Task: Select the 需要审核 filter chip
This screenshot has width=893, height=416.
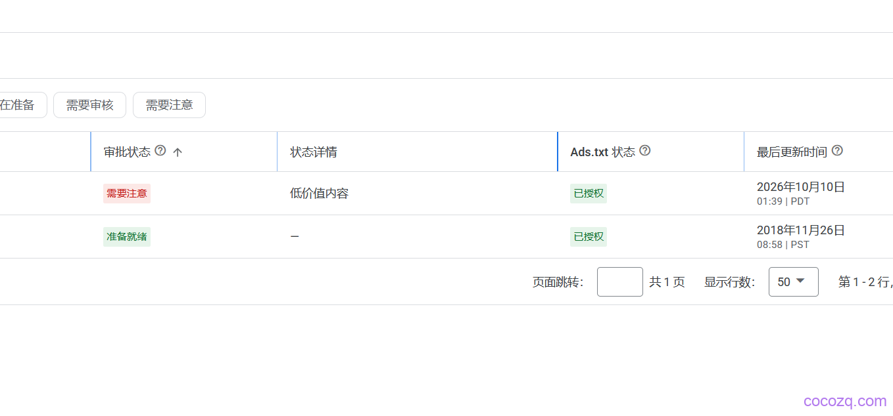Action: pos(89,105)
